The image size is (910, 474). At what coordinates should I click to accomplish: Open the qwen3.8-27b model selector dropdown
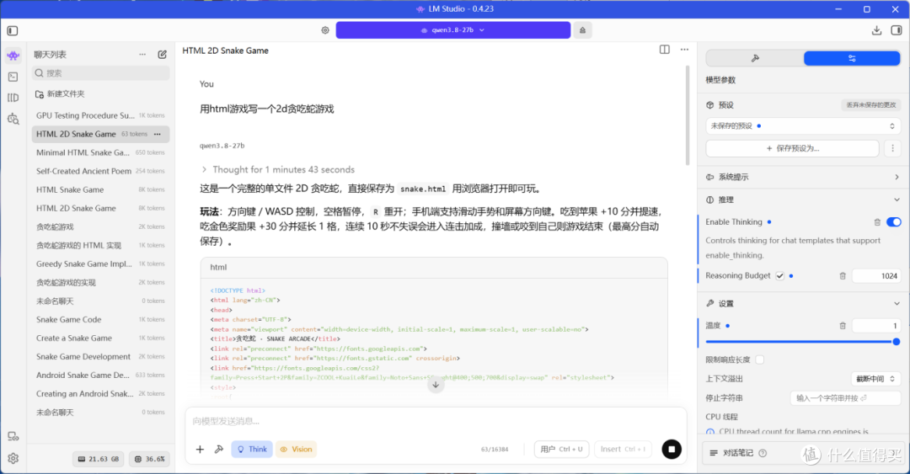tap(453, 30)
